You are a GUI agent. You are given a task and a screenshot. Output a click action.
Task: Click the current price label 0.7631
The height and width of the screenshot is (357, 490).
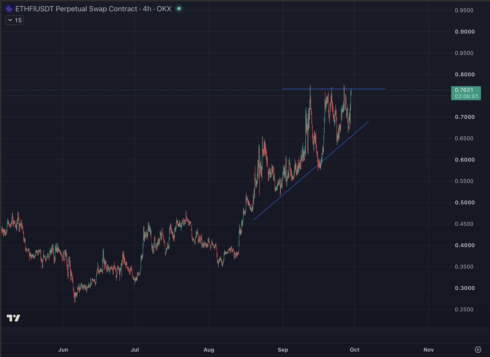(464, 90)
